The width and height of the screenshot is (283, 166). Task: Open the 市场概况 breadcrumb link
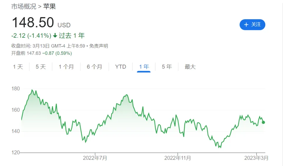(x=24, y=6)
